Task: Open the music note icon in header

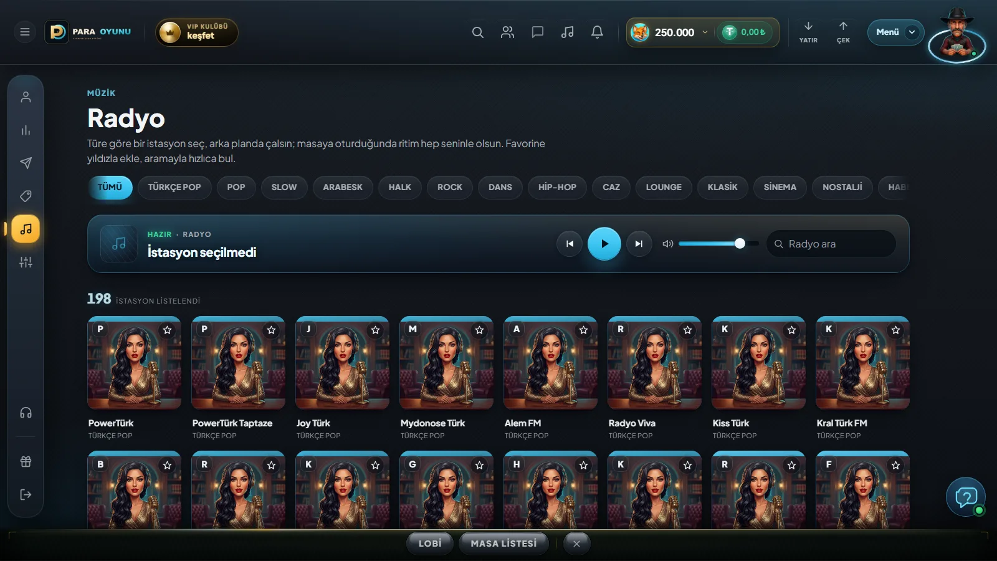Action: click(568, 32)
